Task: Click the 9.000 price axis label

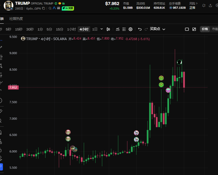Action: 13,53
